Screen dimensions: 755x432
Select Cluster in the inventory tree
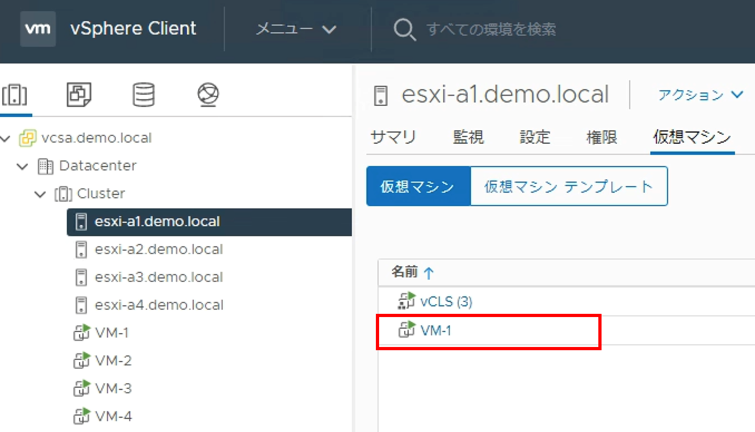point(101,194)
